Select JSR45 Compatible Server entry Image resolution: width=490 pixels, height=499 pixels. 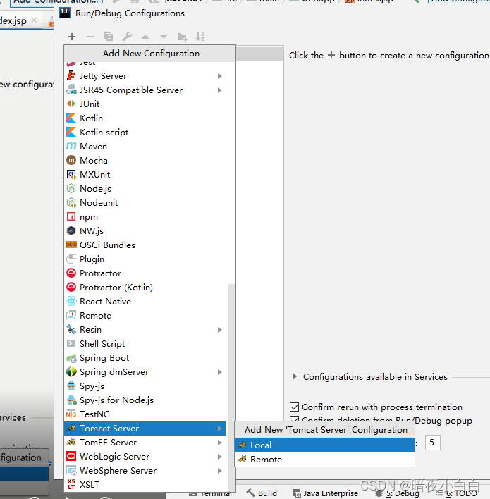pos(145,90)
